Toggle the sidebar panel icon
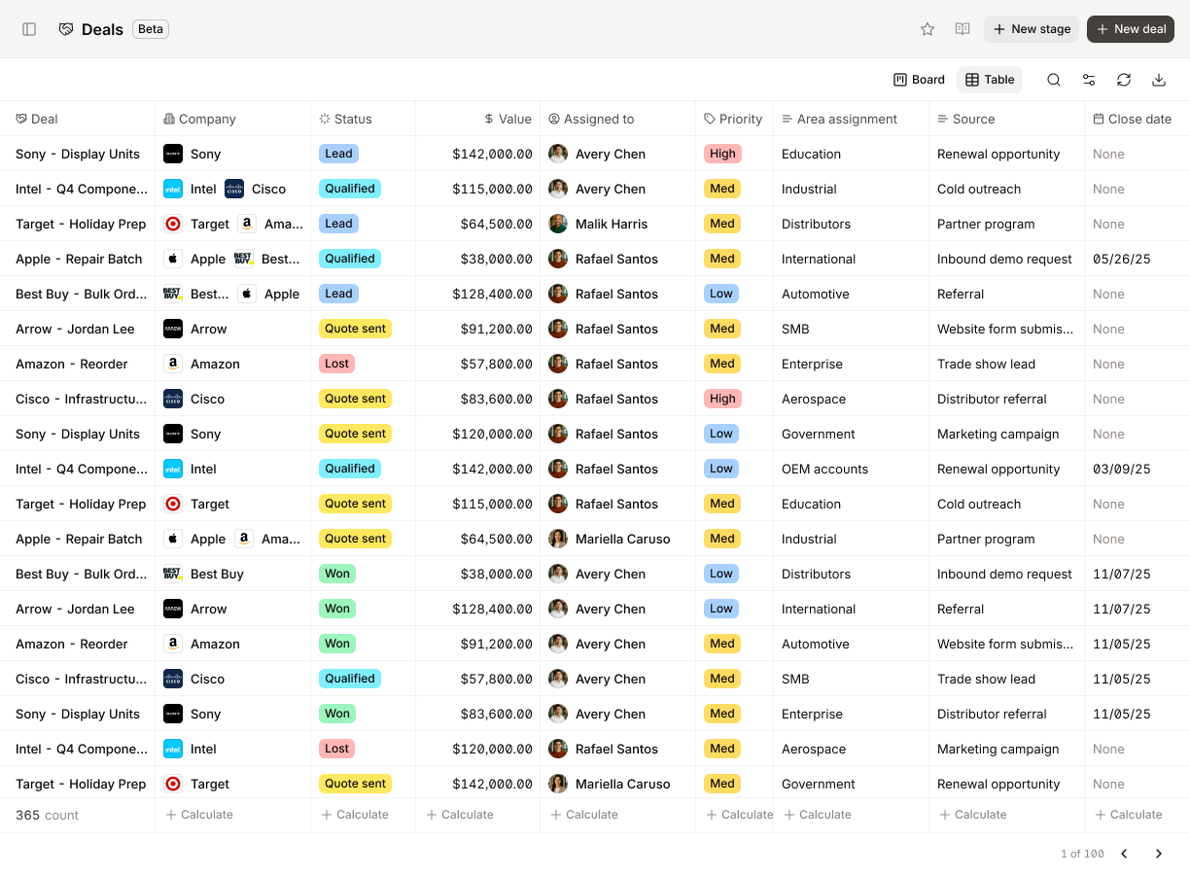Image resolution: width=1190 pixels, height=875 pixels. [x=29, y=29]
